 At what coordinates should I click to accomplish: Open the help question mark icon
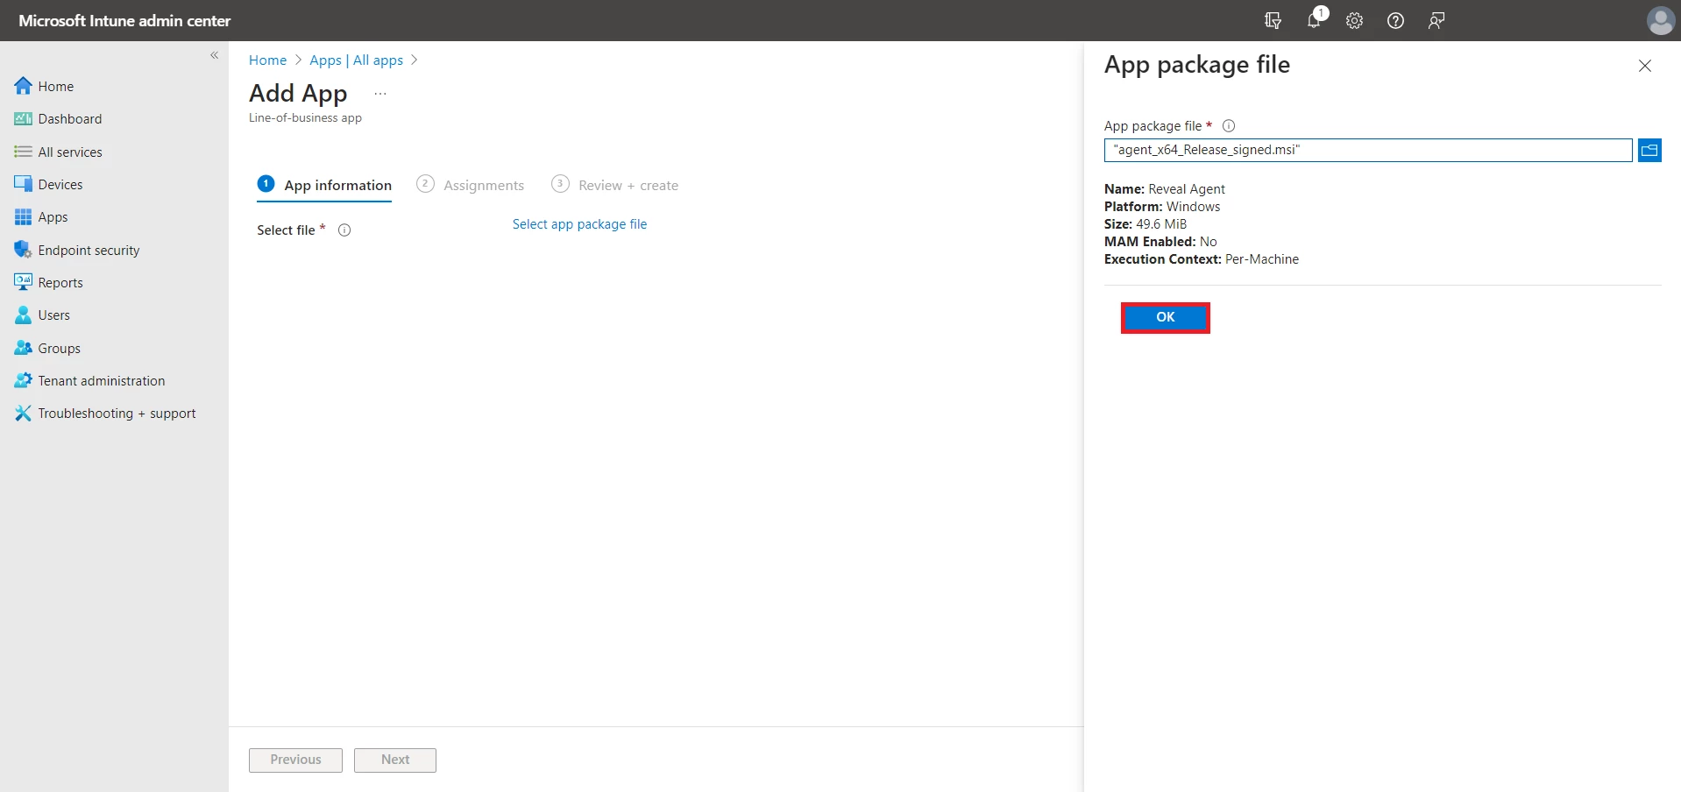point(1395,20)
